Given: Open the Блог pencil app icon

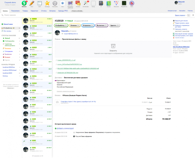Looking at the screenshot, I should click(32, 3).
